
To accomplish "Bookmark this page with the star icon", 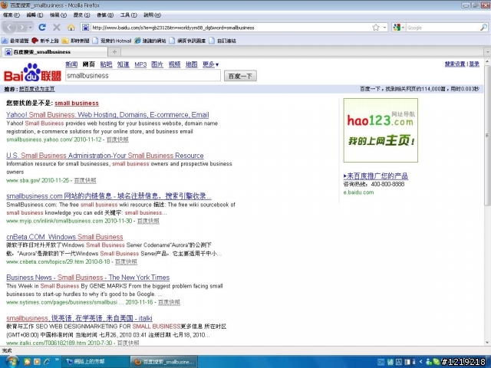I will (x=376, y=28).
